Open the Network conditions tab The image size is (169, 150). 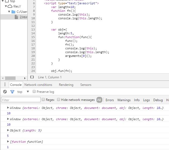(x=38, y=85)
